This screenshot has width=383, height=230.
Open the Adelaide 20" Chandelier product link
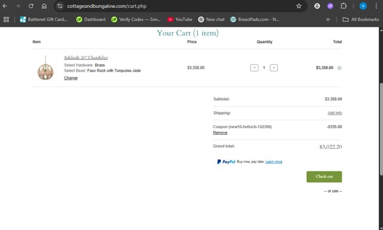tap(86, 57)
